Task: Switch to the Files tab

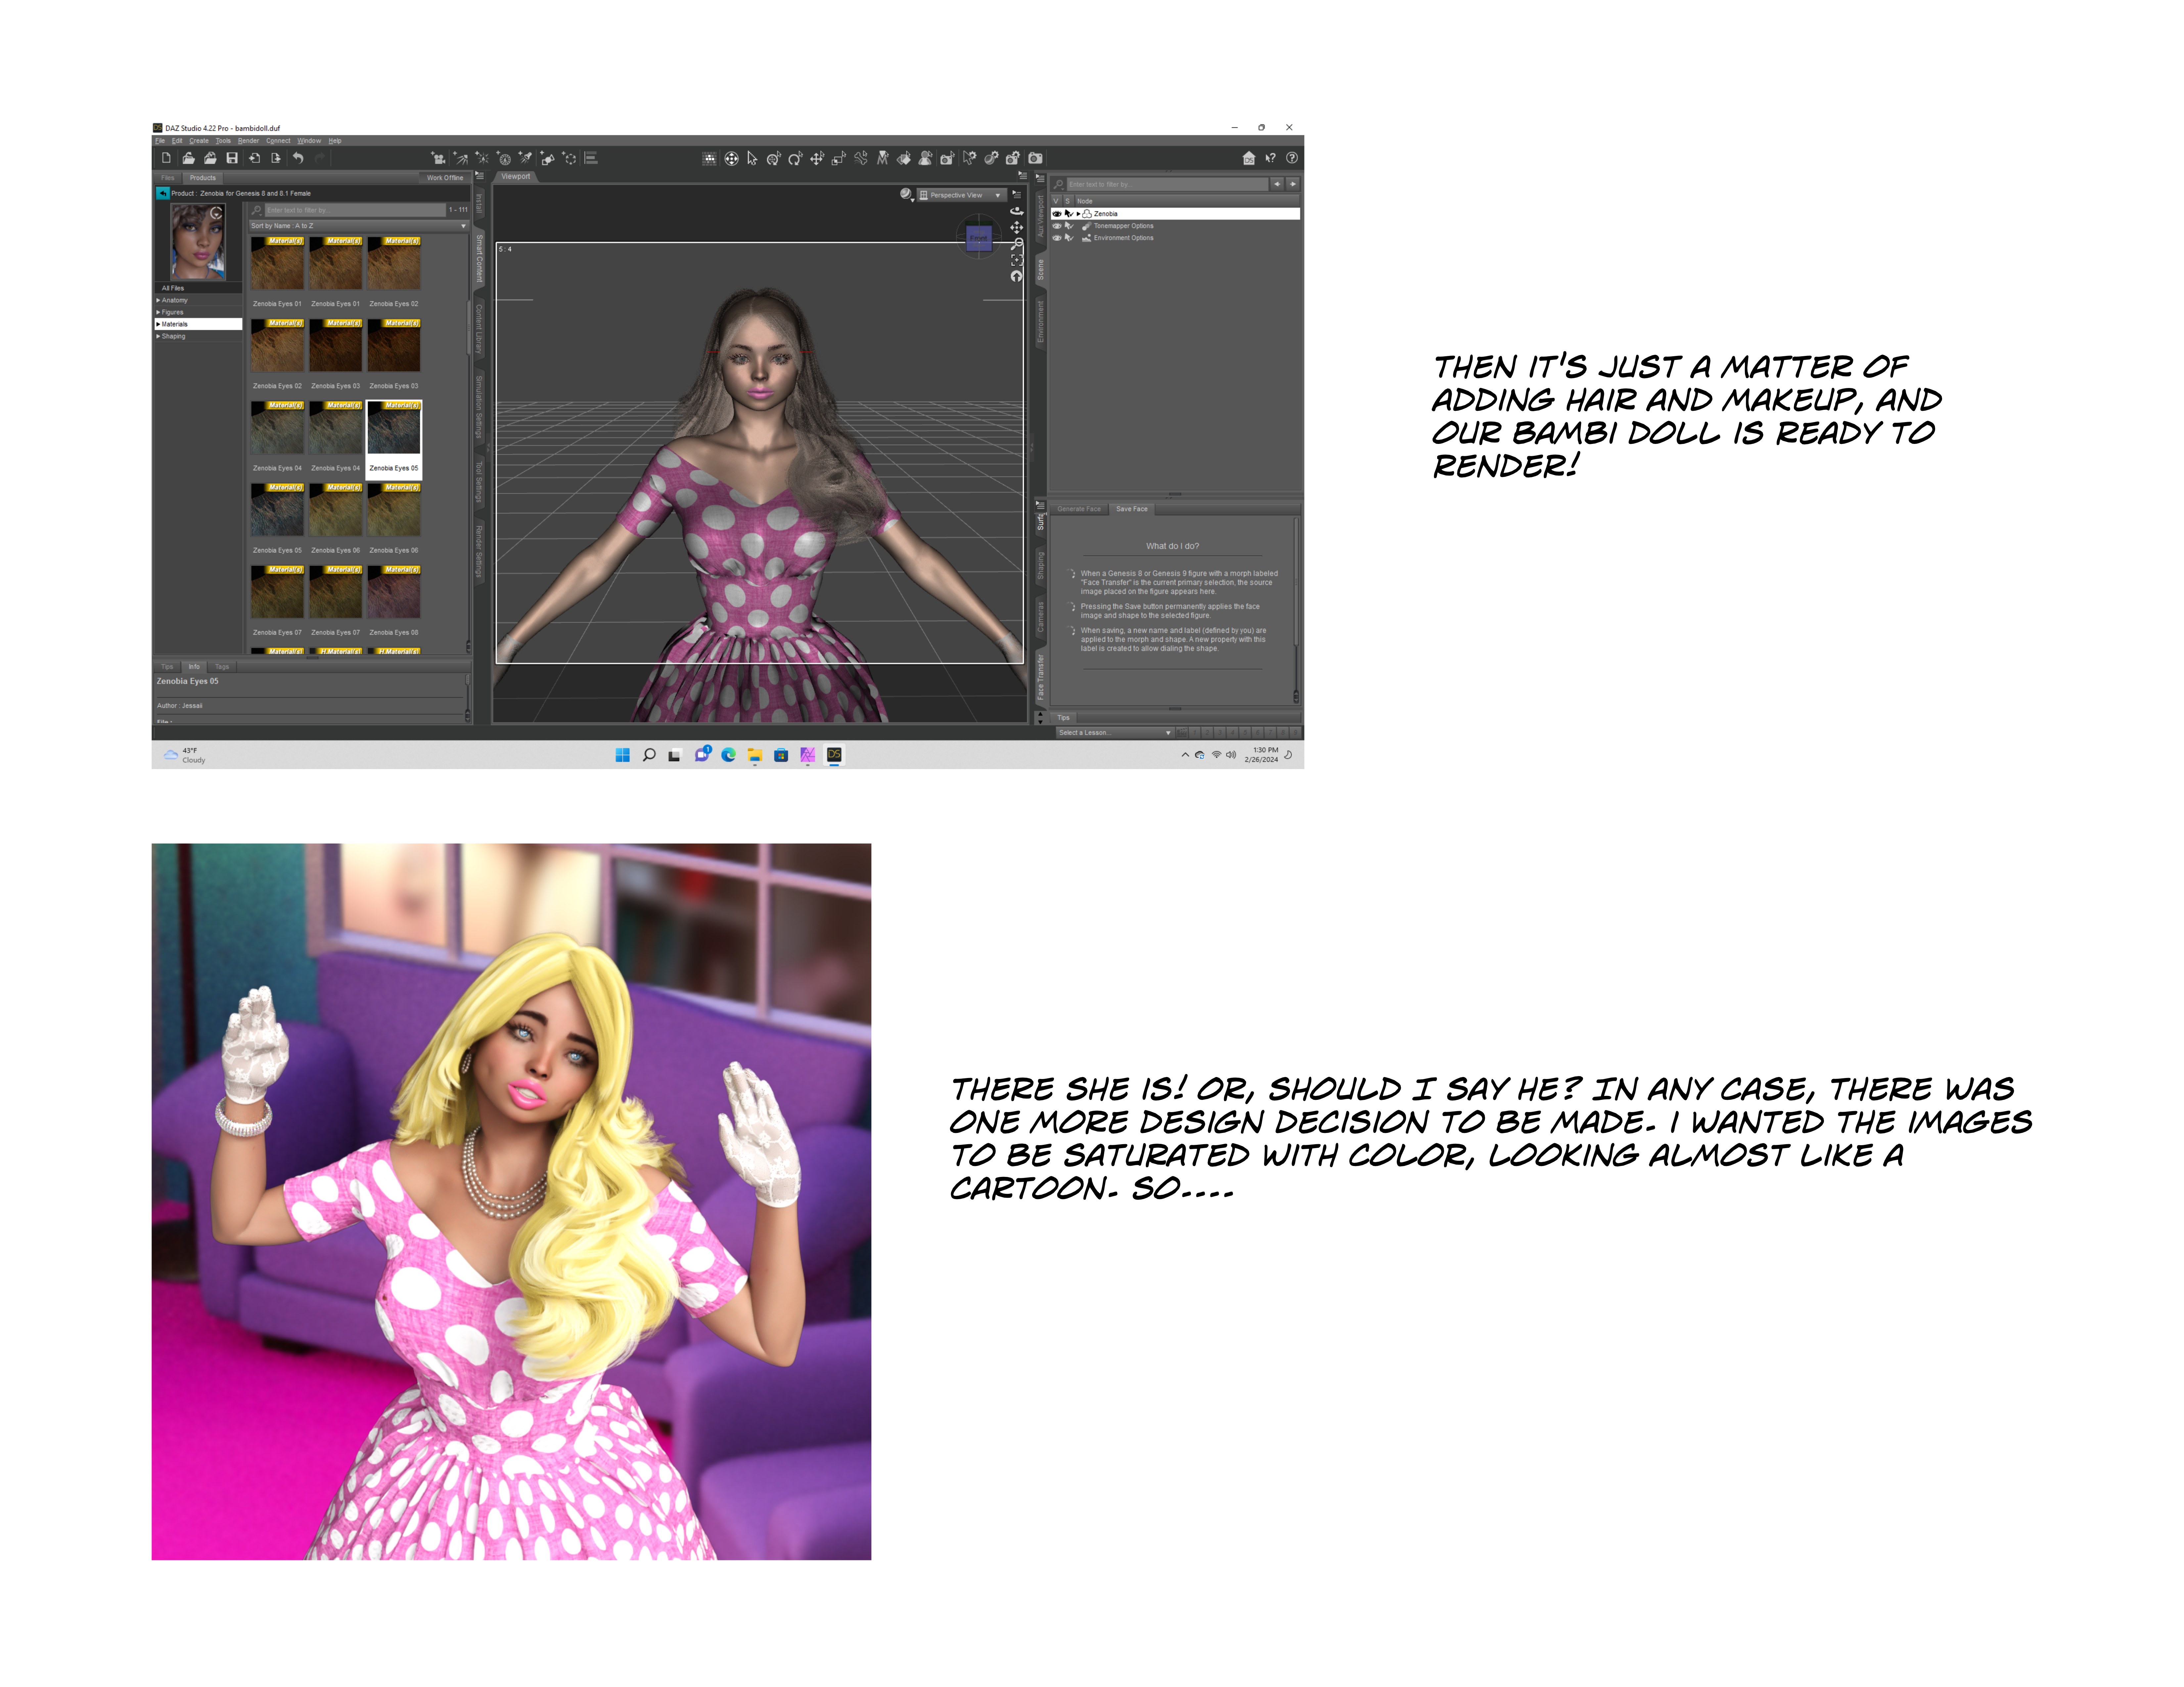Action: [168, 178]
